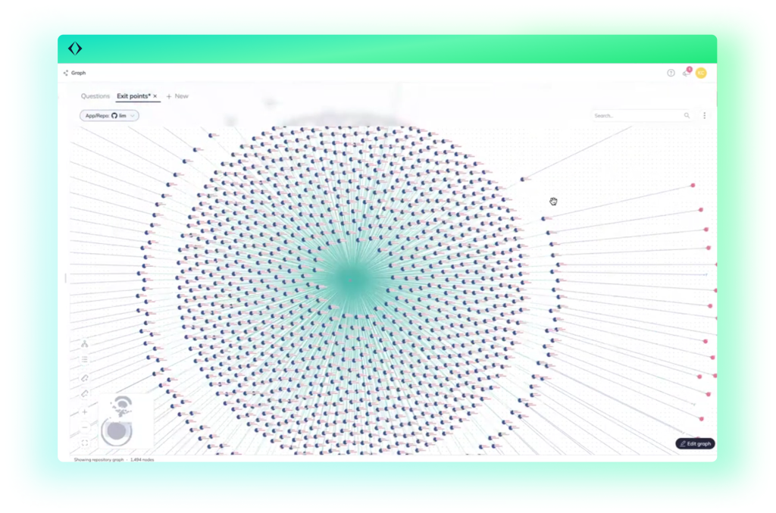Close the Exit points tab
Screen dimensions: 776x513
coord(155,96)
